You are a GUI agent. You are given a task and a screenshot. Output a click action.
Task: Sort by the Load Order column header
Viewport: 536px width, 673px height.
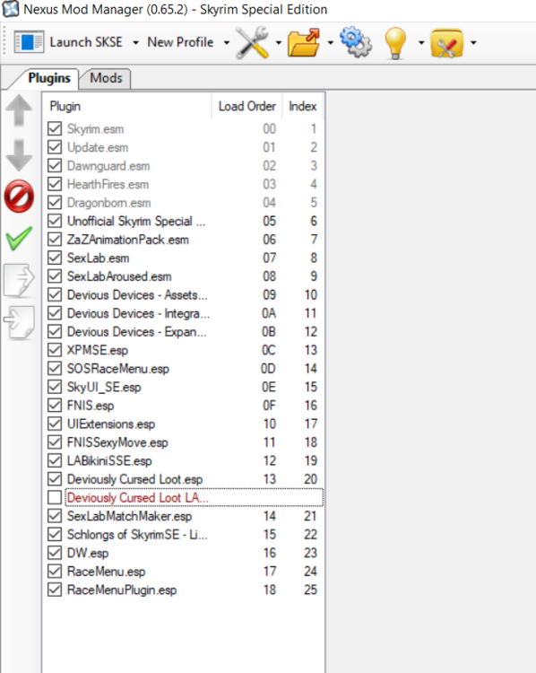coord(247,106)
